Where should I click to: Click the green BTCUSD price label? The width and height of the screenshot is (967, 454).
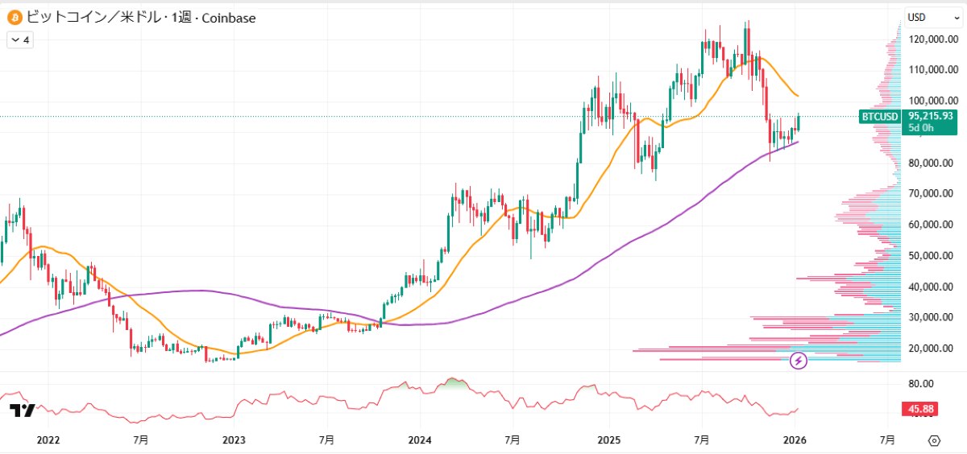[x=879, y=117]
